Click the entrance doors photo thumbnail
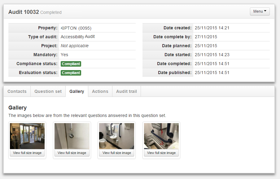The image size is (280, 179). (x=27, y=136)
